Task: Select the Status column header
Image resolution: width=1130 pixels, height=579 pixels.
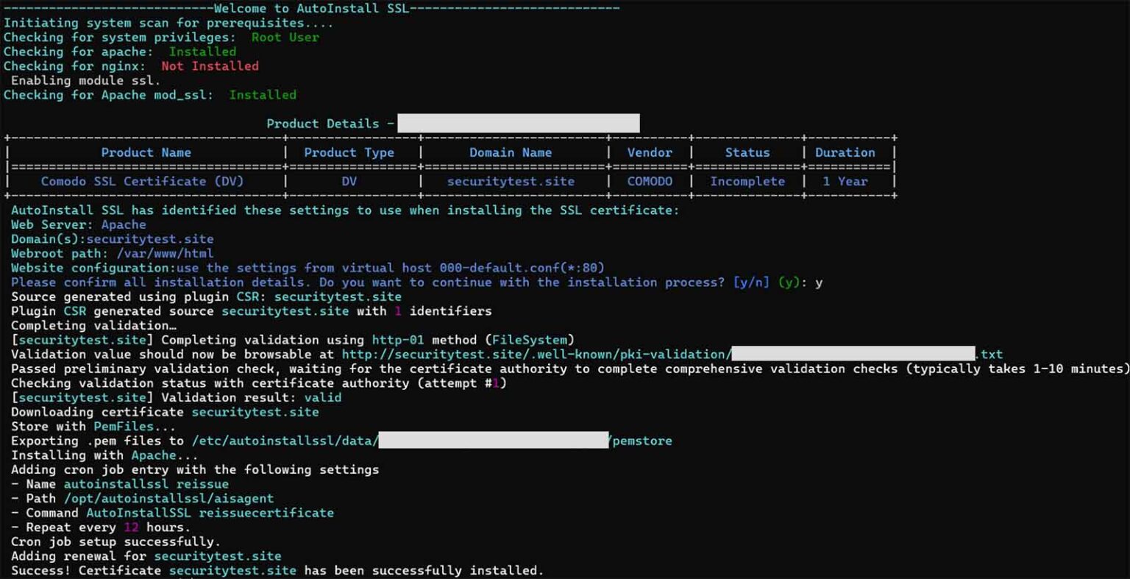Action: (747, 152)
